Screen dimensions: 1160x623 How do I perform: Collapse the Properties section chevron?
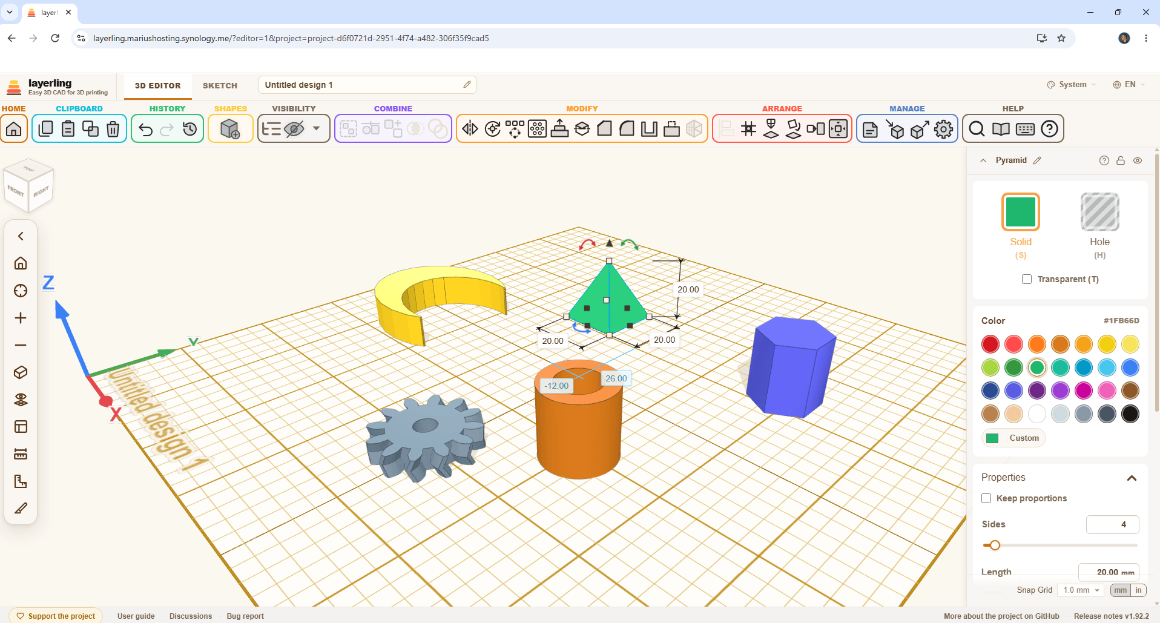click(1132, 478)
